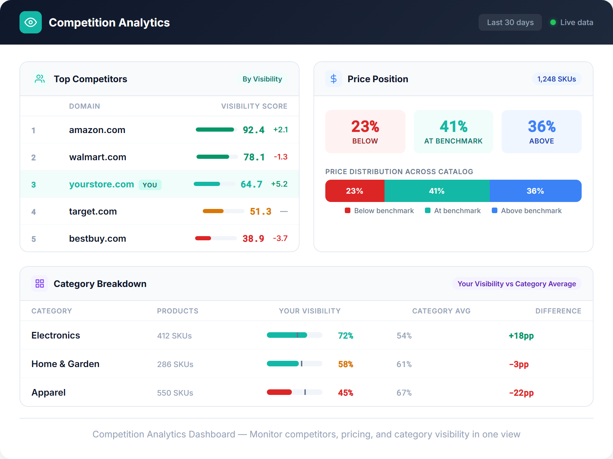The image size is (613, 459).
Task: Click the dollar icon on Price Position panel
Action: point(334,79)
